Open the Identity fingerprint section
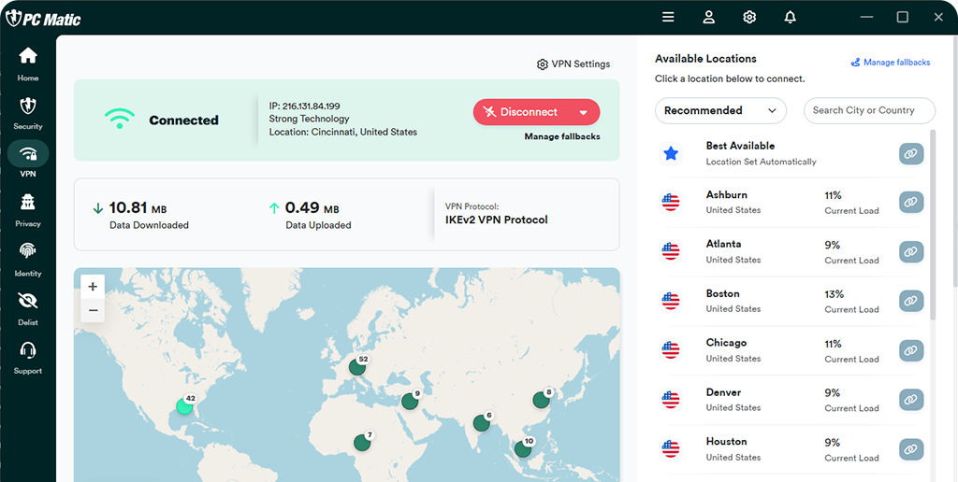This screenshot has width=958, height=482. [28, 259]
